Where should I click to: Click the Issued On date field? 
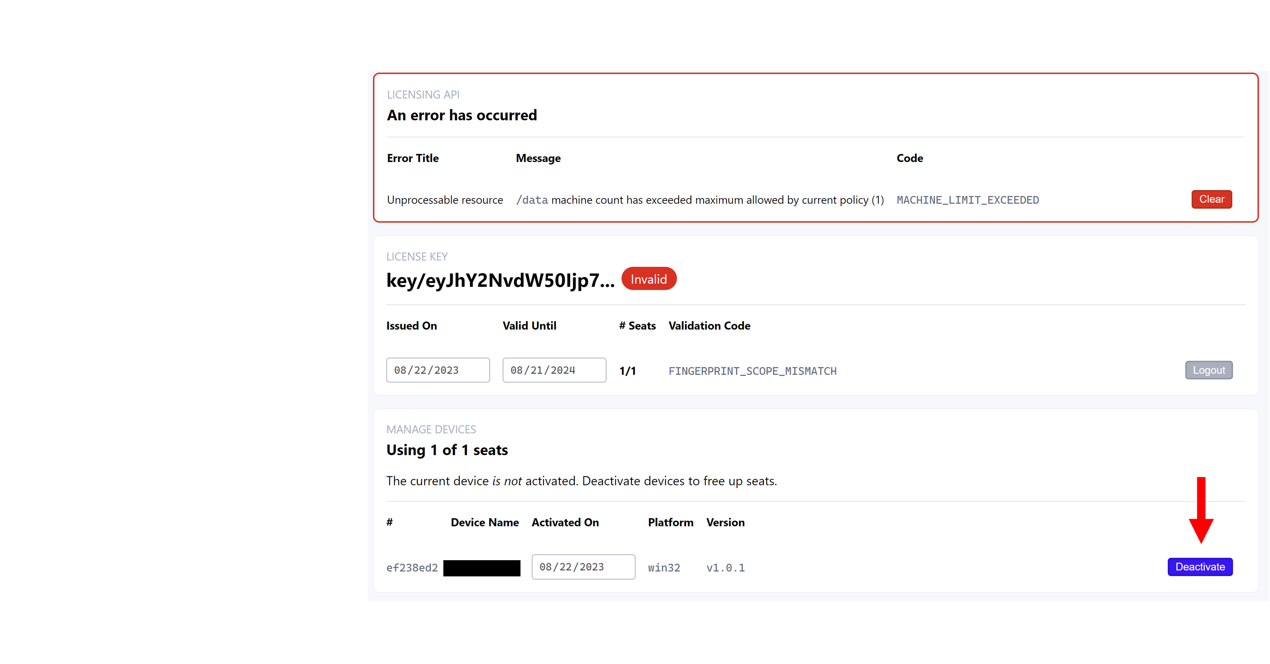437,370
